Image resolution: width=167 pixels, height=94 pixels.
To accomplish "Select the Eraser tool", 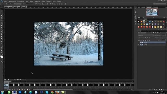I will click(x=2, y=32).
